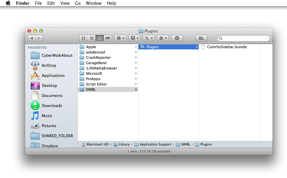Screen dimensions: 287x178
Task: Select the Microsoft folder
Action: 108,73
